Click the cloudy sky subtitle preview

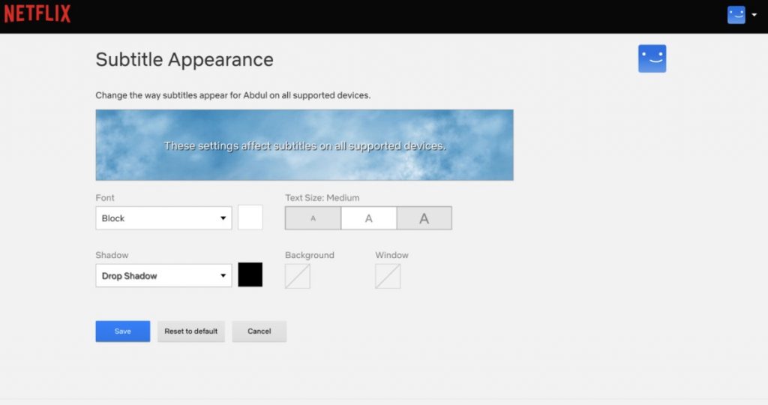pyautogui.click(x=304, y=145)
